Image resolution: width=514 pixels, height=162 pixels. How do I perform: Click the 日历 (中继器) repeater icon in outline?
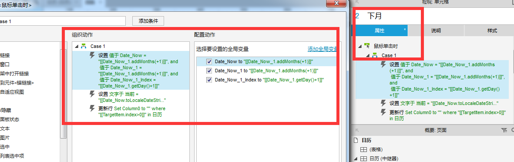coord(363,159)
